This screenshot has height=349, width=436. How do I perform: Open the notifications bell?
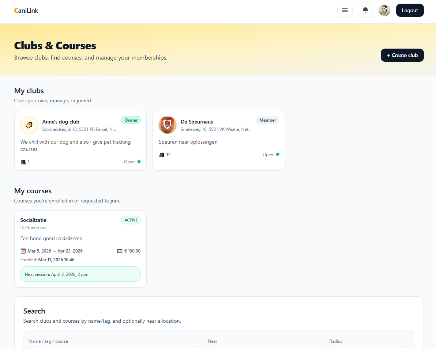365,10
